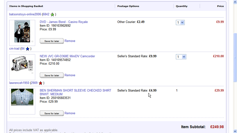Click blue feedback star beside cm-trad
237x133 pixels.
(28, 49)
